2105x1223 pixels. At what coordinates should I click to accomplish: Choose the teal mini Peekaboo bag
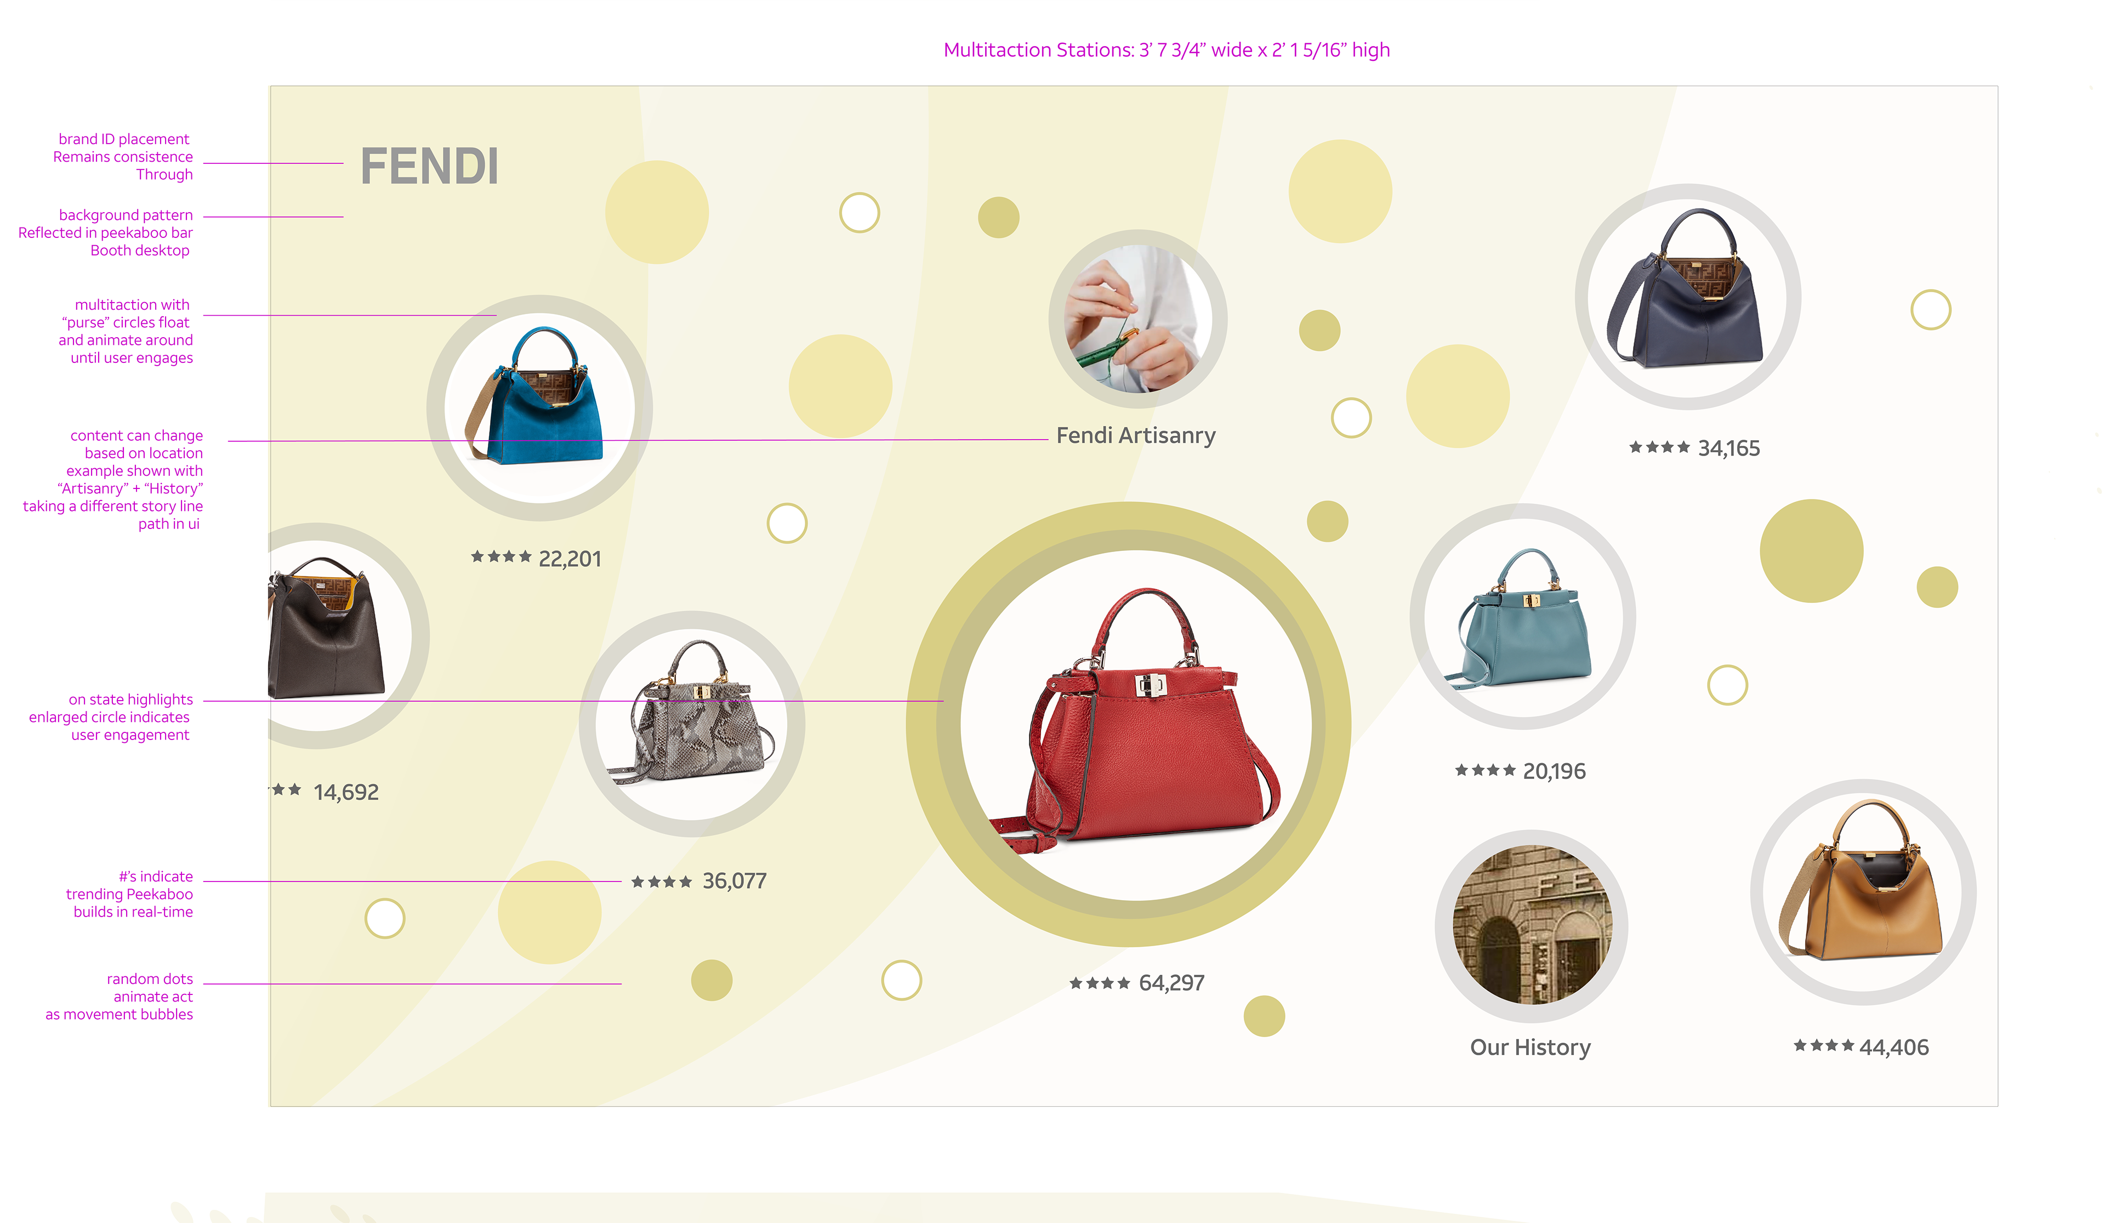pyautogui.click(x=1523, y=617)
